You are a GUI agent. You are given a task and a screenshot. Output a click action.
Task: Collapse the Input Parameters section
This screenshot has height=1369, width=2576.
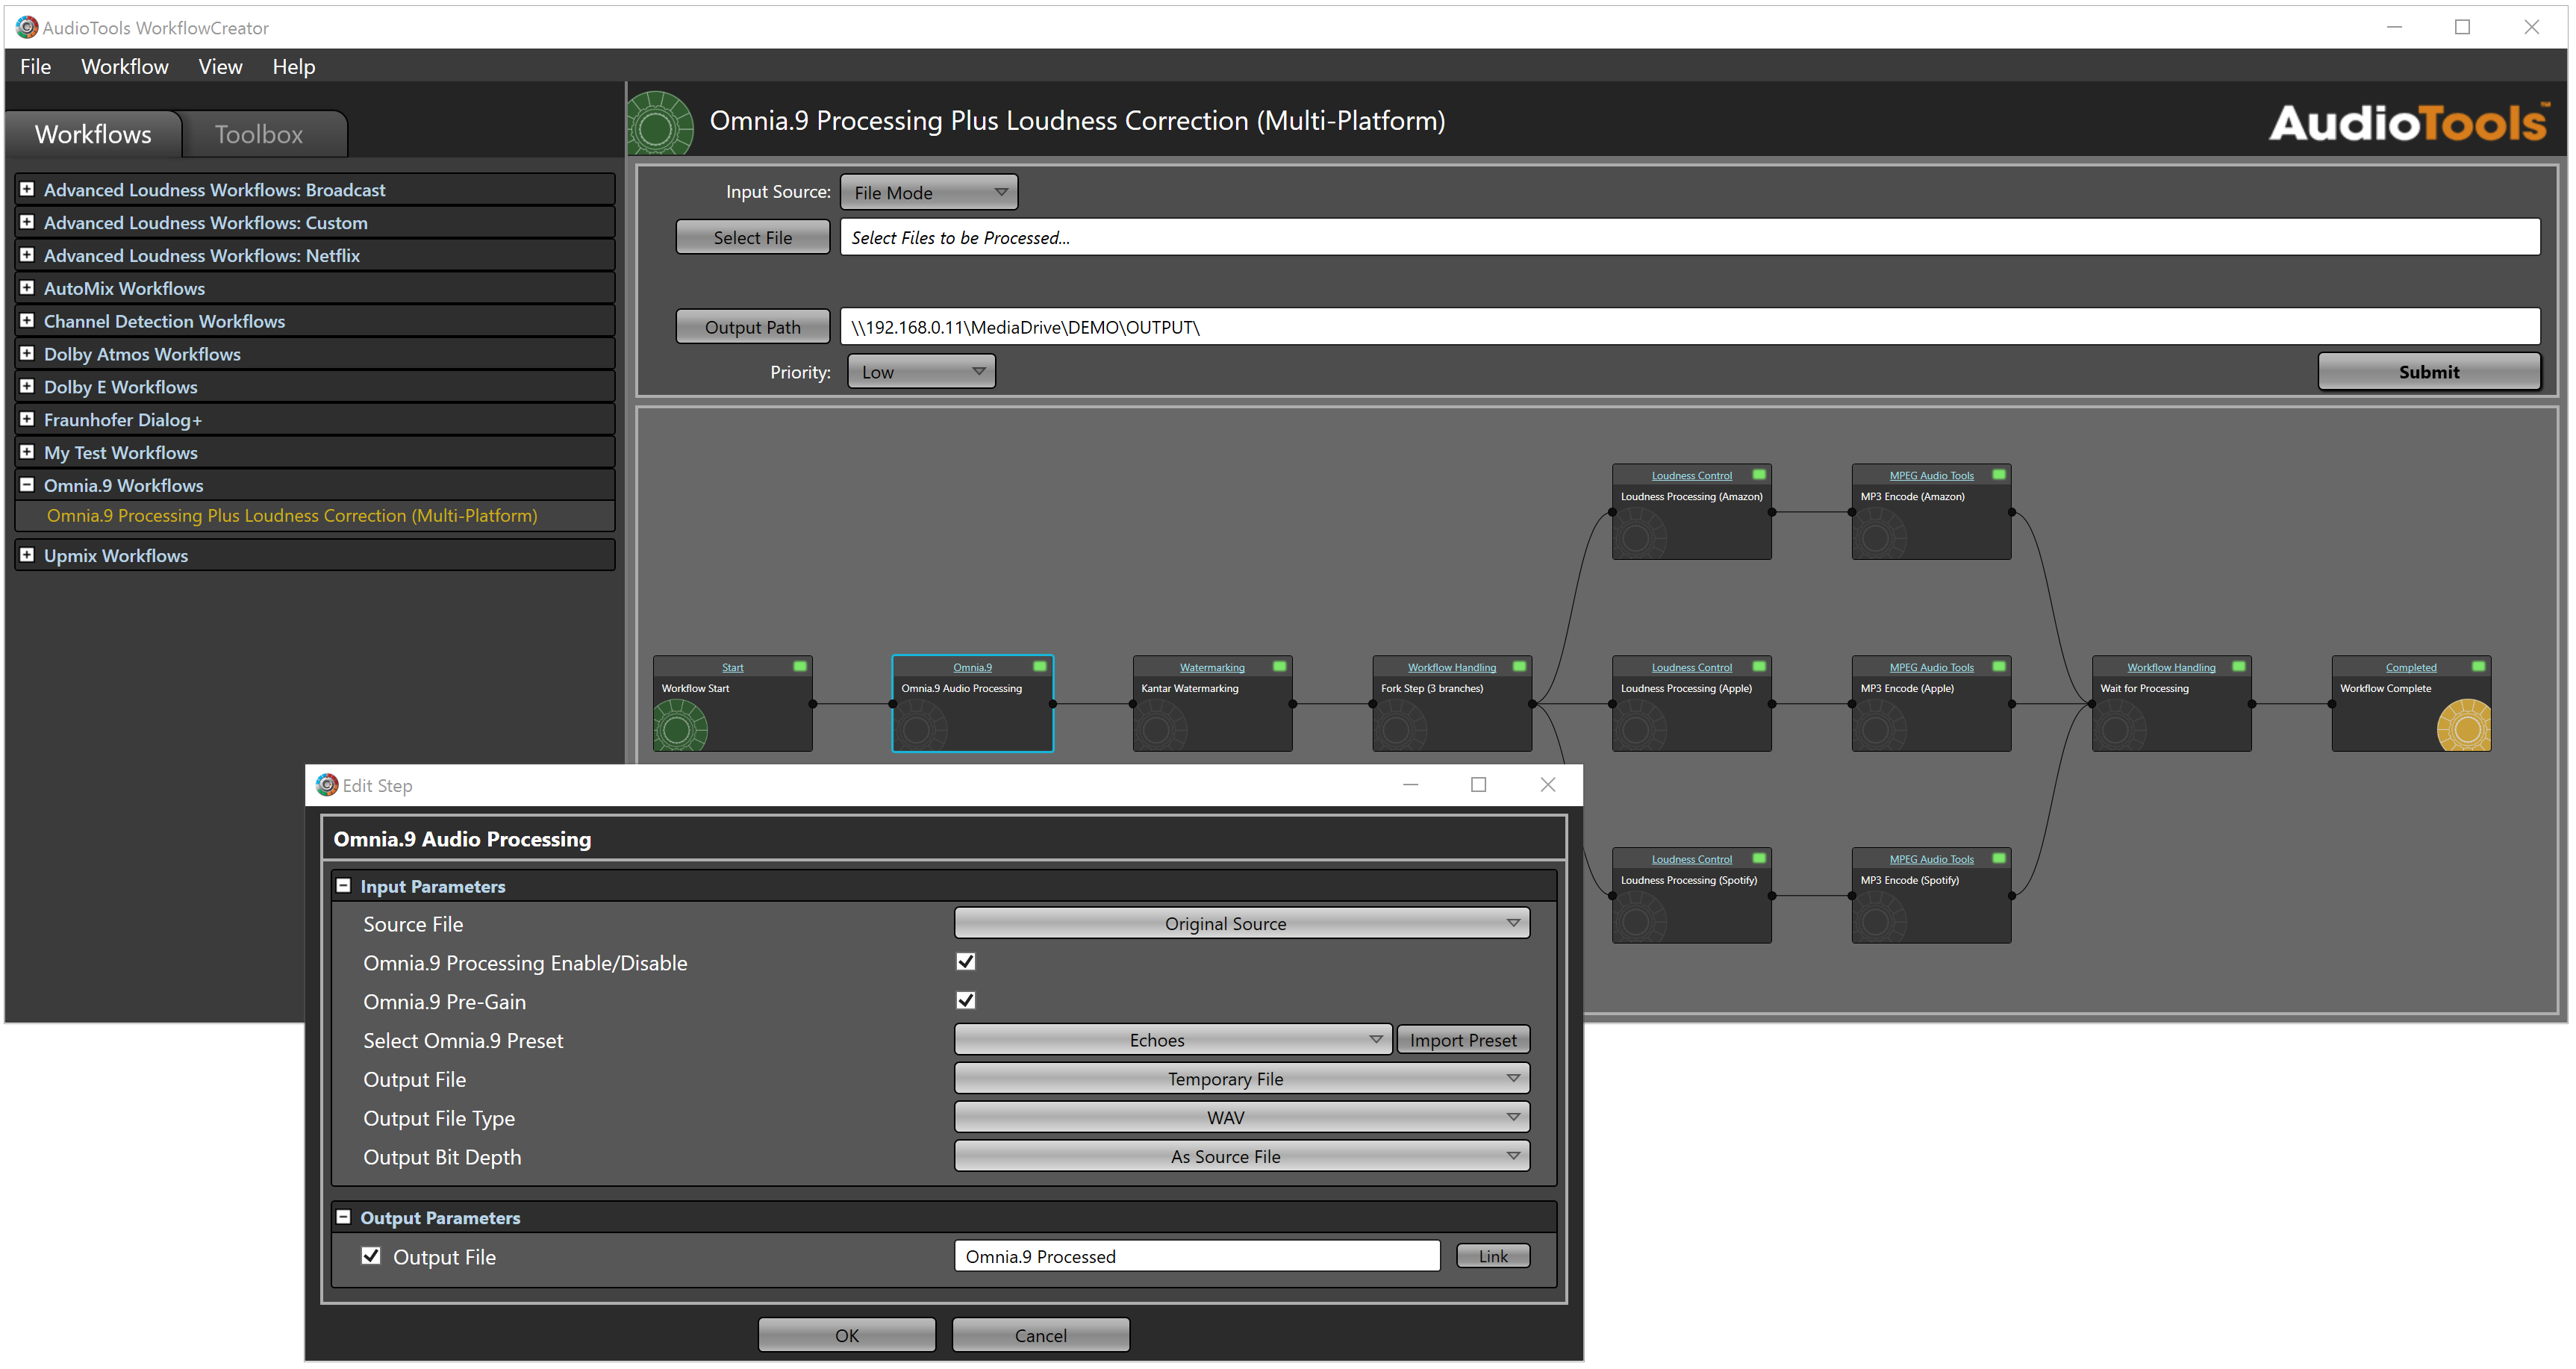click(344, 886)
